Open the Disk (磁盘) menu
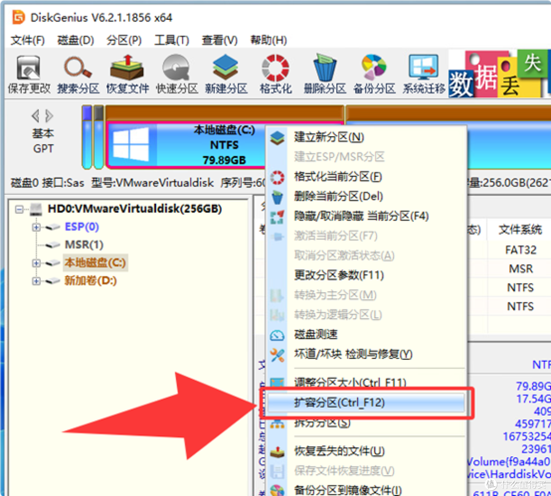Viewport: 551px width, 496px height. [x=76, y=40]
